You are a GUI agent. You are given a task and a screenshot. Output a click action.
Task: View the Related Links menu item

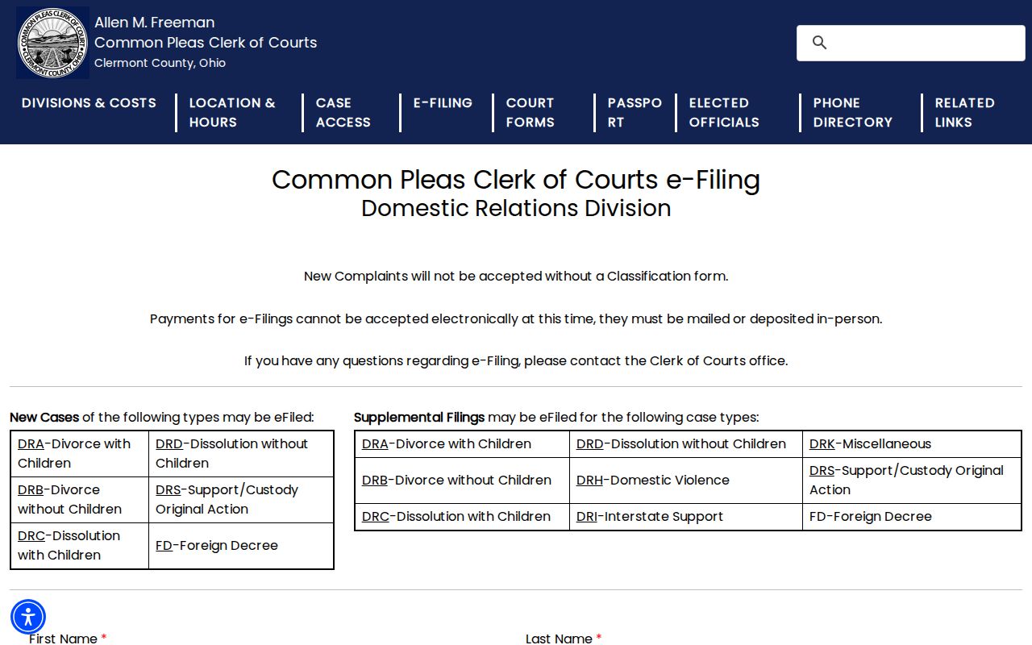[x=965, y=113]
